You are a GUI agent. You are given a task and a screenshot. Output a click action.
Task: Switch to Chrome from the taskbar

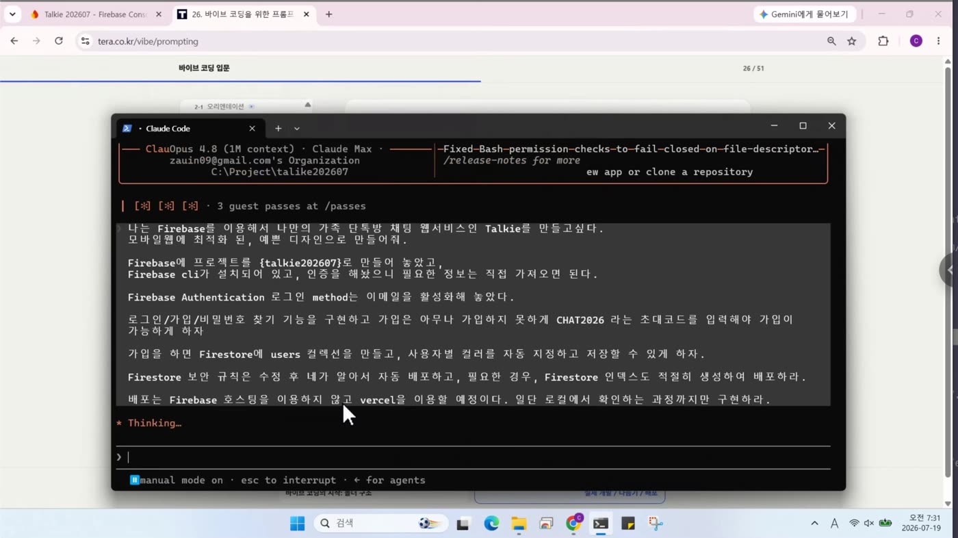coord(573,524)
